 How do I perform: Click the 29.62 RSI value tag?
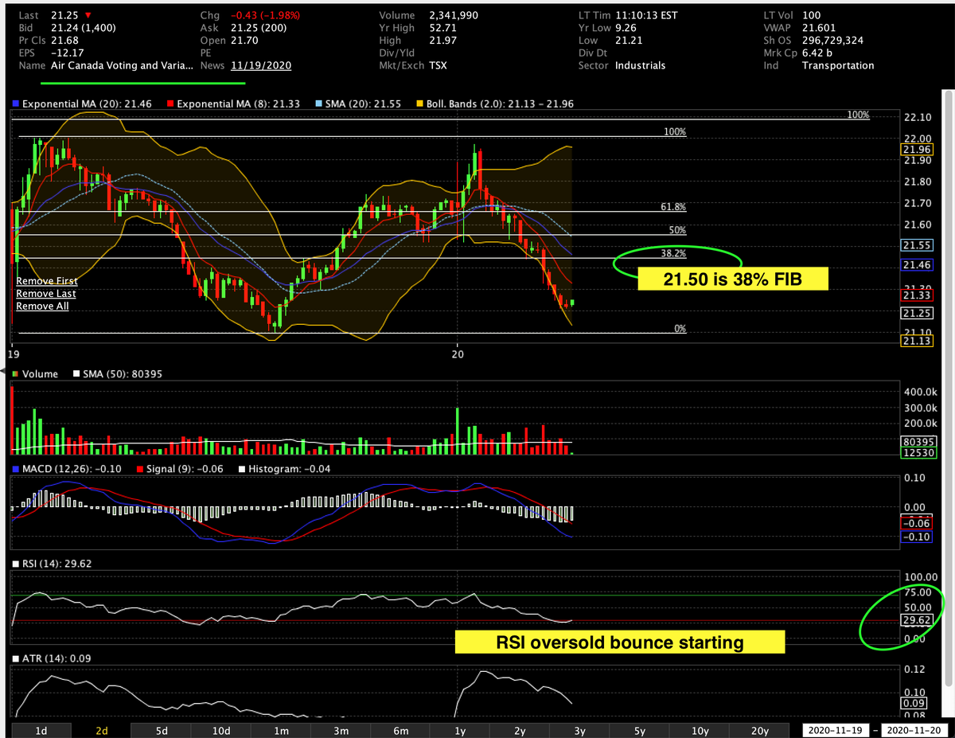pyautogui.click(x=916, y=620)
